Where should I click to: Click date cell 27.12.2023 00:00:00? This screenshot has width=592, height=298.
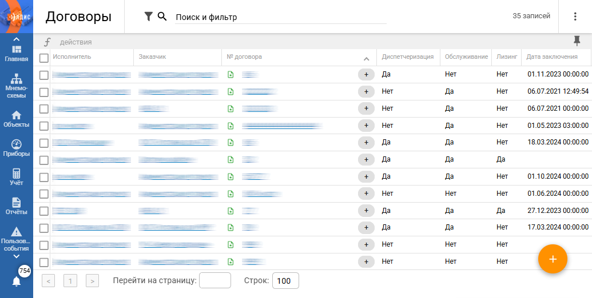tap(558, 210)
